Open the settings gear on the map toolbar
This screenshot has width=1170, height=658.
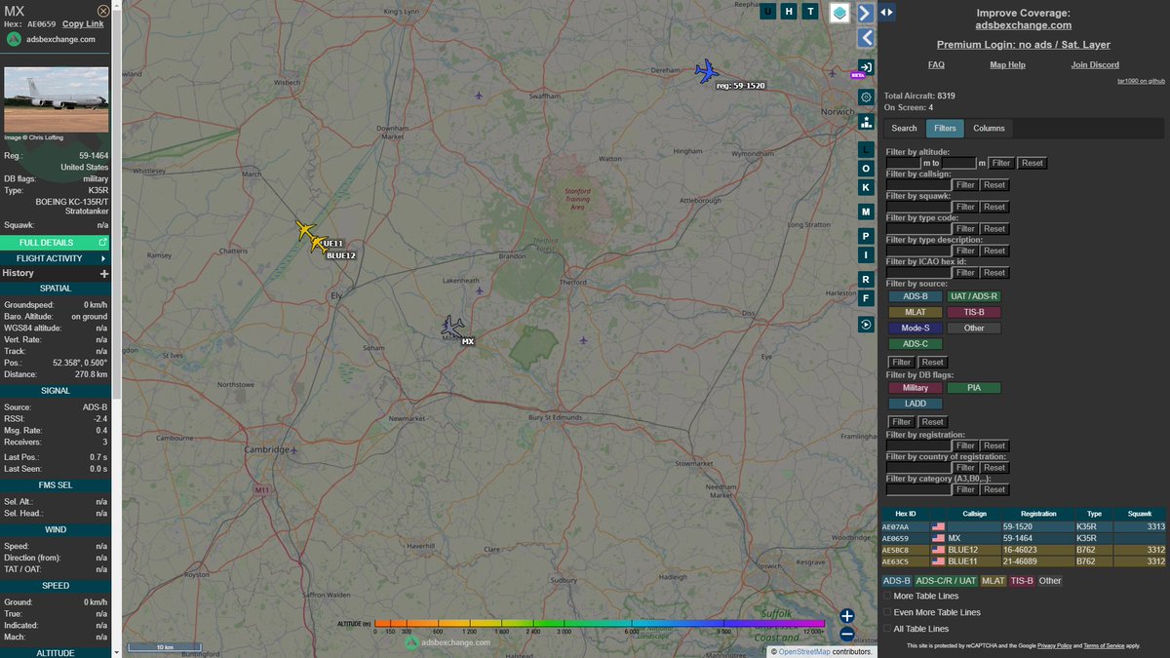866,98
